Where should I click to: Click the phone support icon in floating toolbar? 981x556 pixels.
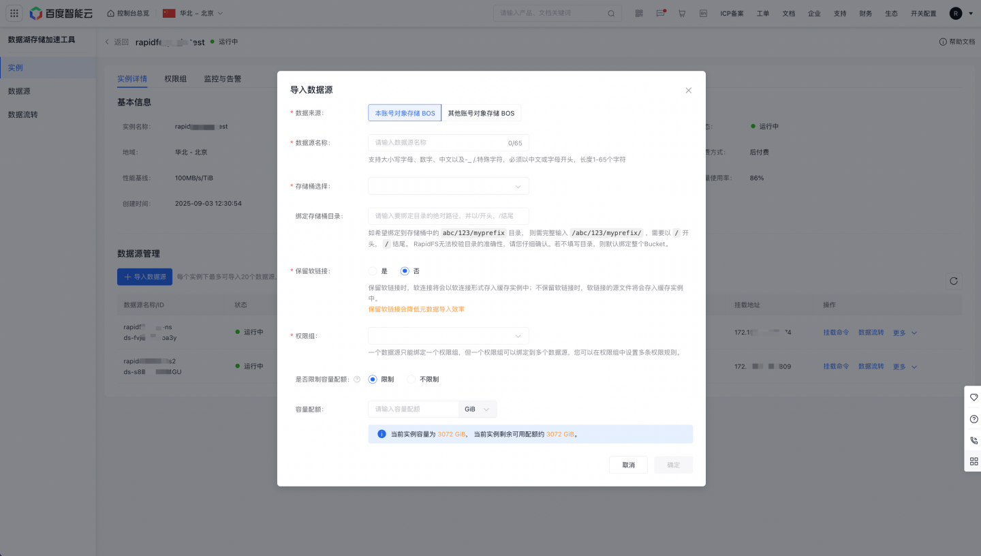tap(974, 441)
